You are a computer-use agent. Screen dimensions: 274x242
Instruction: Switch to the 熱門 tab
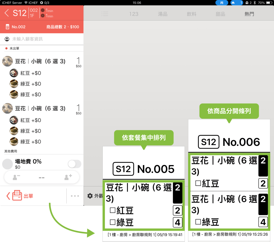pos(249,14)
